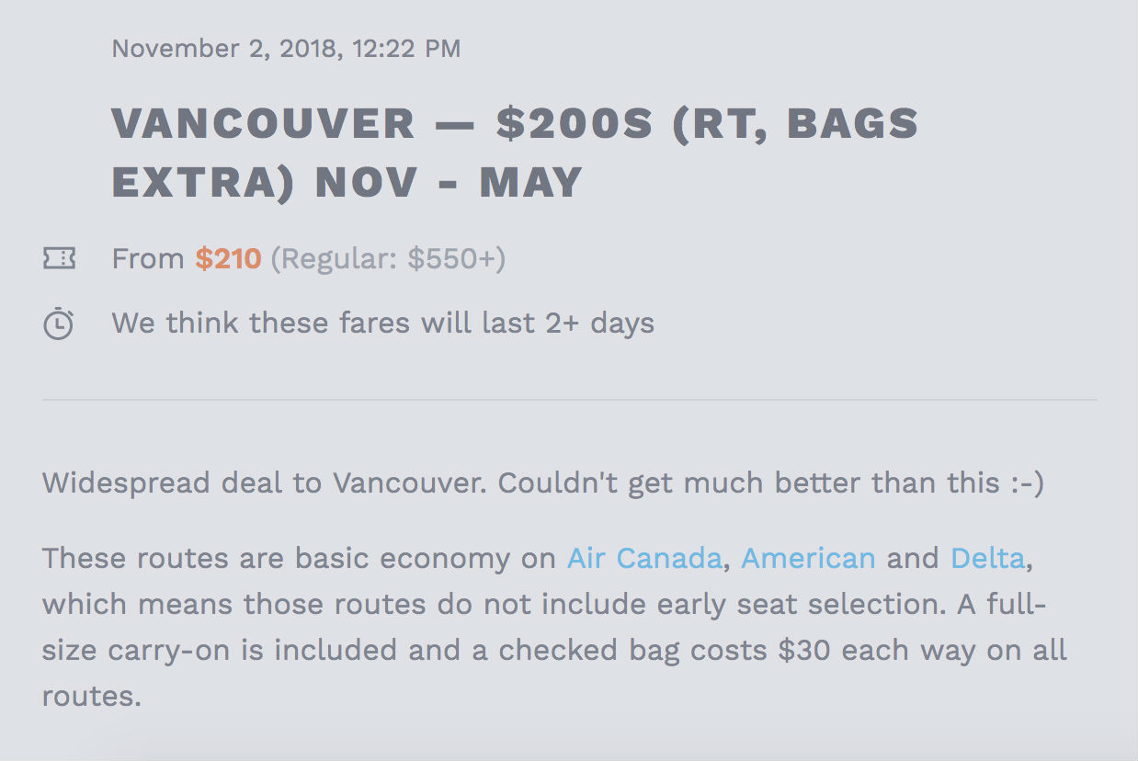Click the word "From" before the price
Viewport: 1138px width, 761px height.
point(148,258)
